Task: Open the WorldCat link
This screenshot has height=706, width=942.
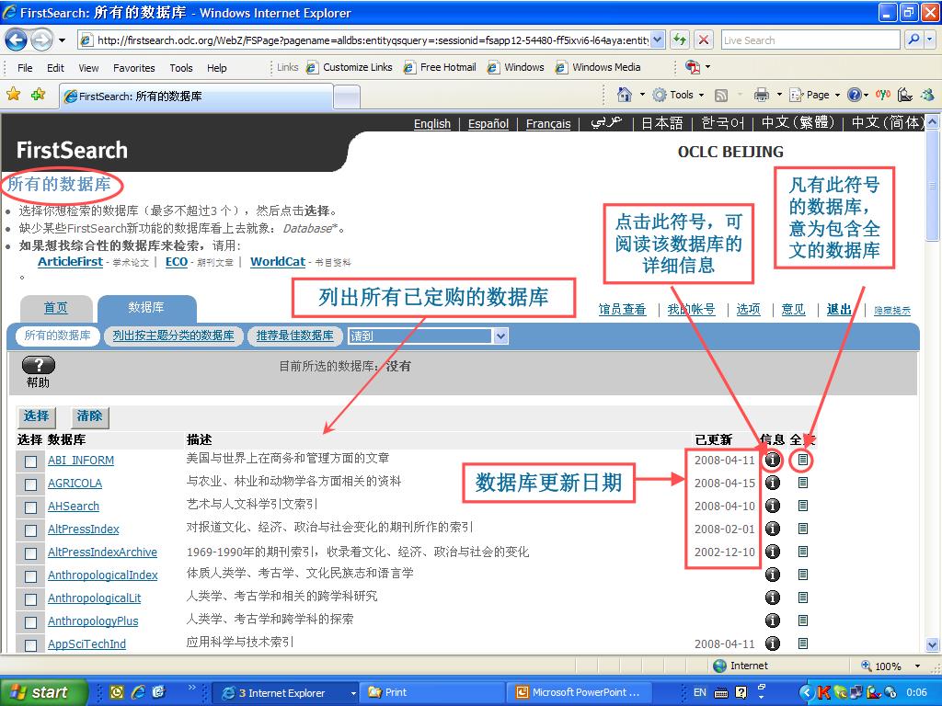Action: click(x=278, y=262)
